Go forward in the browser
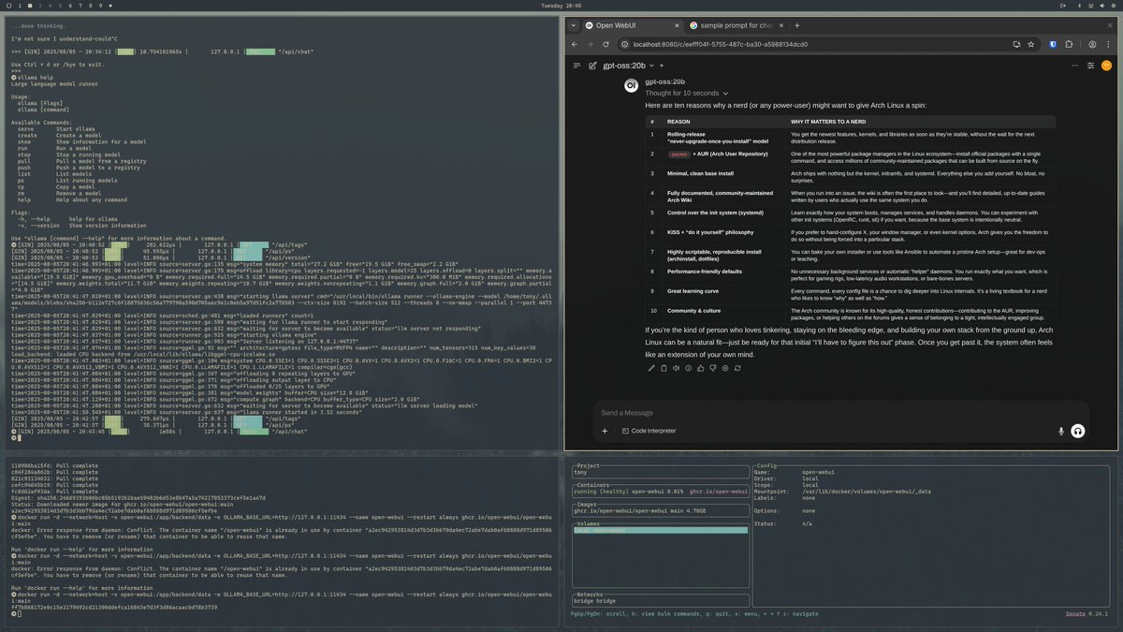1123x632 pixels. coord(589,44)
